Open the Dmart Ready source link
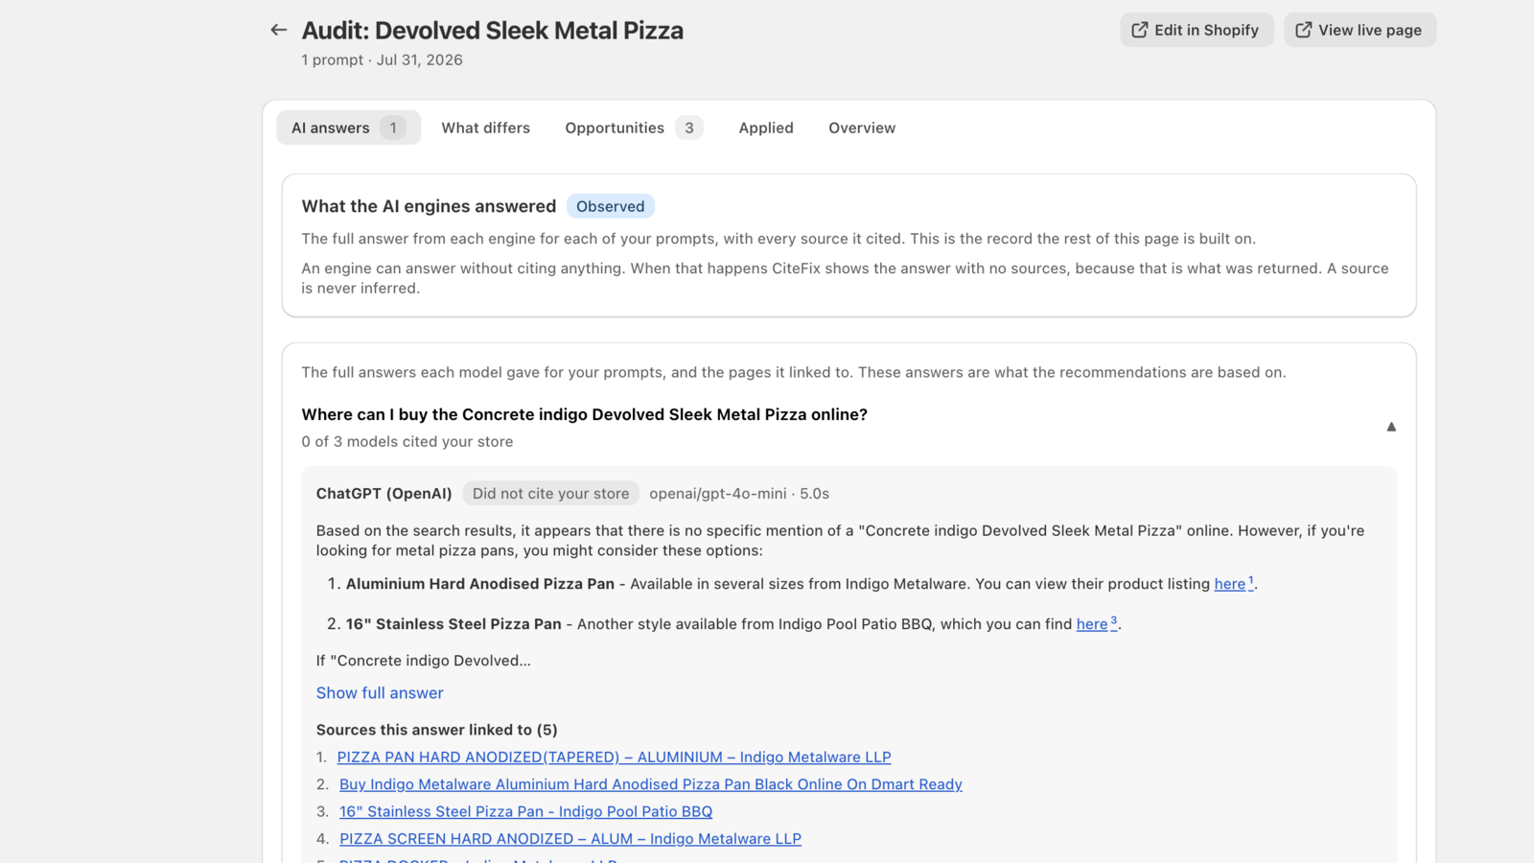 tap(650, 783)
